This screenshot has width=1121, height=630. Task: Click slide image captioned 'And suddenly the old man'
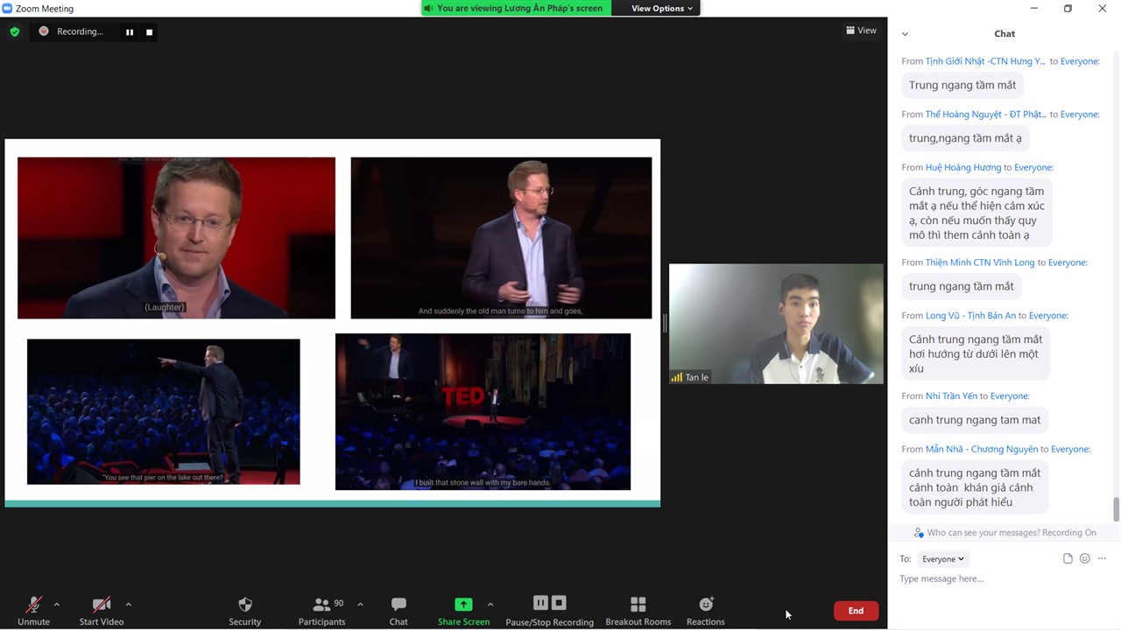click(501, 238)
